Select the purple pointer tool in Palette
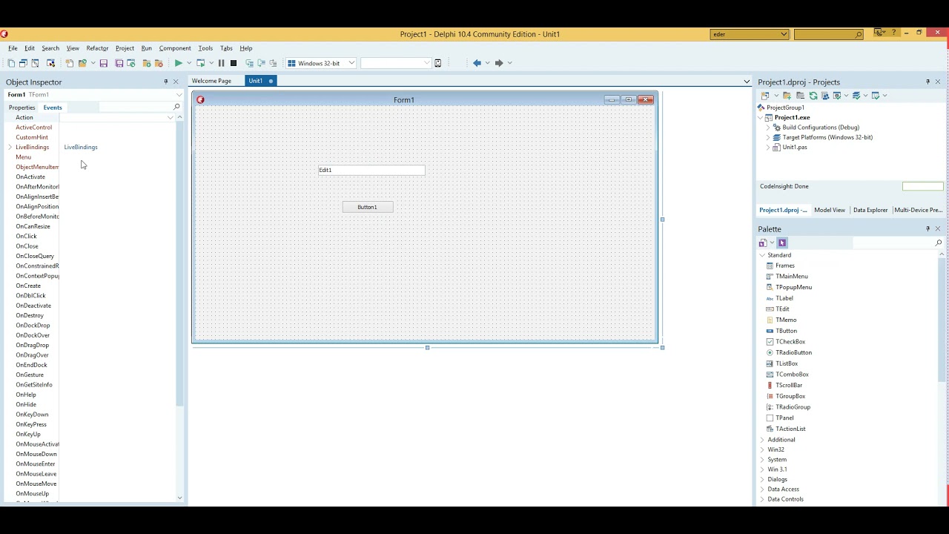The height and width of the screenshot is (534, 949). 782,243
